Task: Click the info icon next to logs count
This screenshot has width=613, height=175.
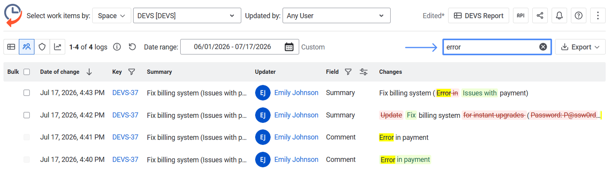Action: 117,47
